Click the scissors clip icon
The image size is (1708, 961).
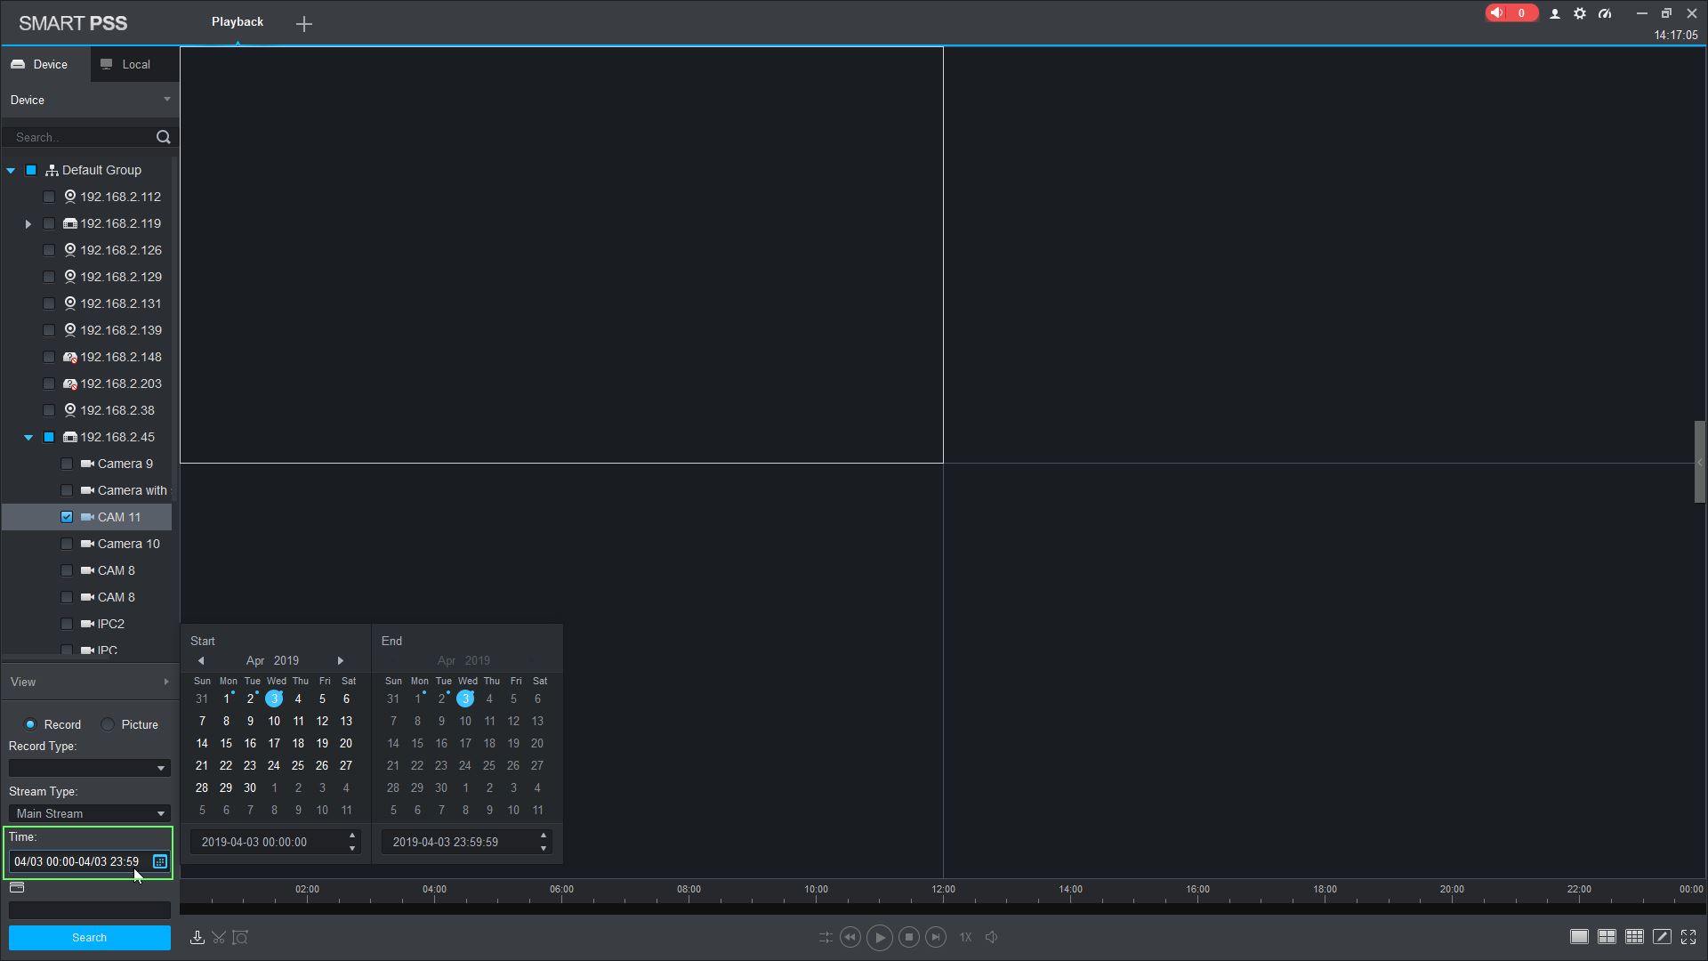tap(219, 937)
